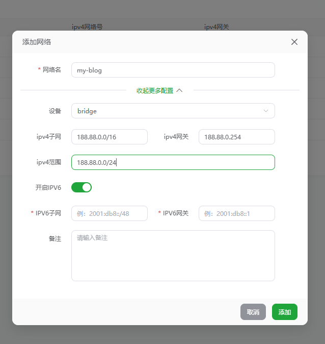Click the ipv4网关 field showing 188.88.0.254
The image size is (325, 344).
(x=236, y=137)
